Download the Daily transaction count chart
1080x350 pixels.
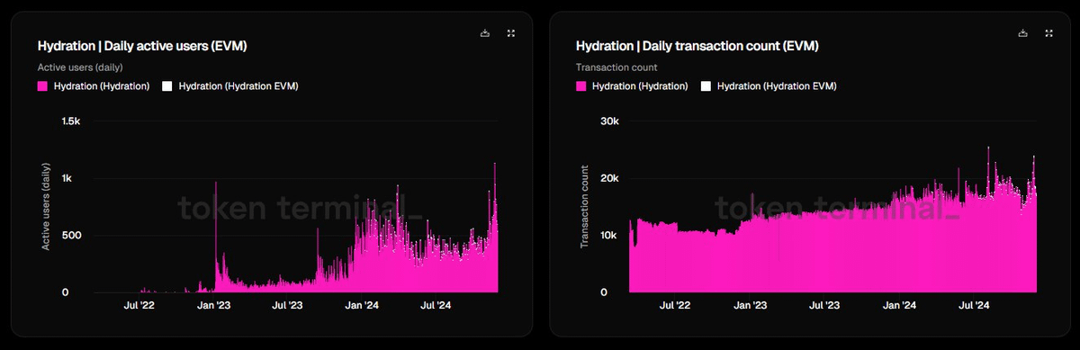tap(1023, 33)
